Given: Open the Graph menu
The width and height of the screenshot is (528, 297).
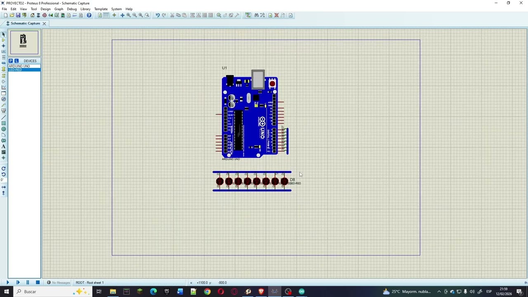Looking at the screenshot, I should [x=59, y=9].
